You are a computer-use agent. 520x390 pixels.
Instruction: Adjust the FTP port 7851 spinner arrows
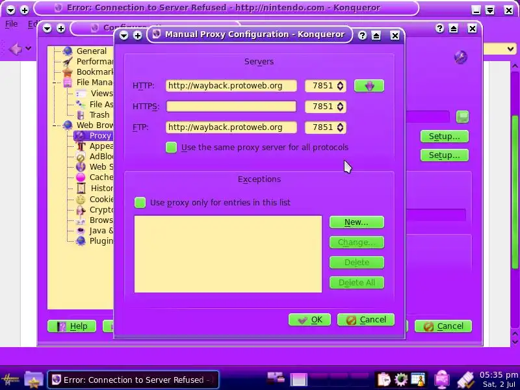pos(340,127)
